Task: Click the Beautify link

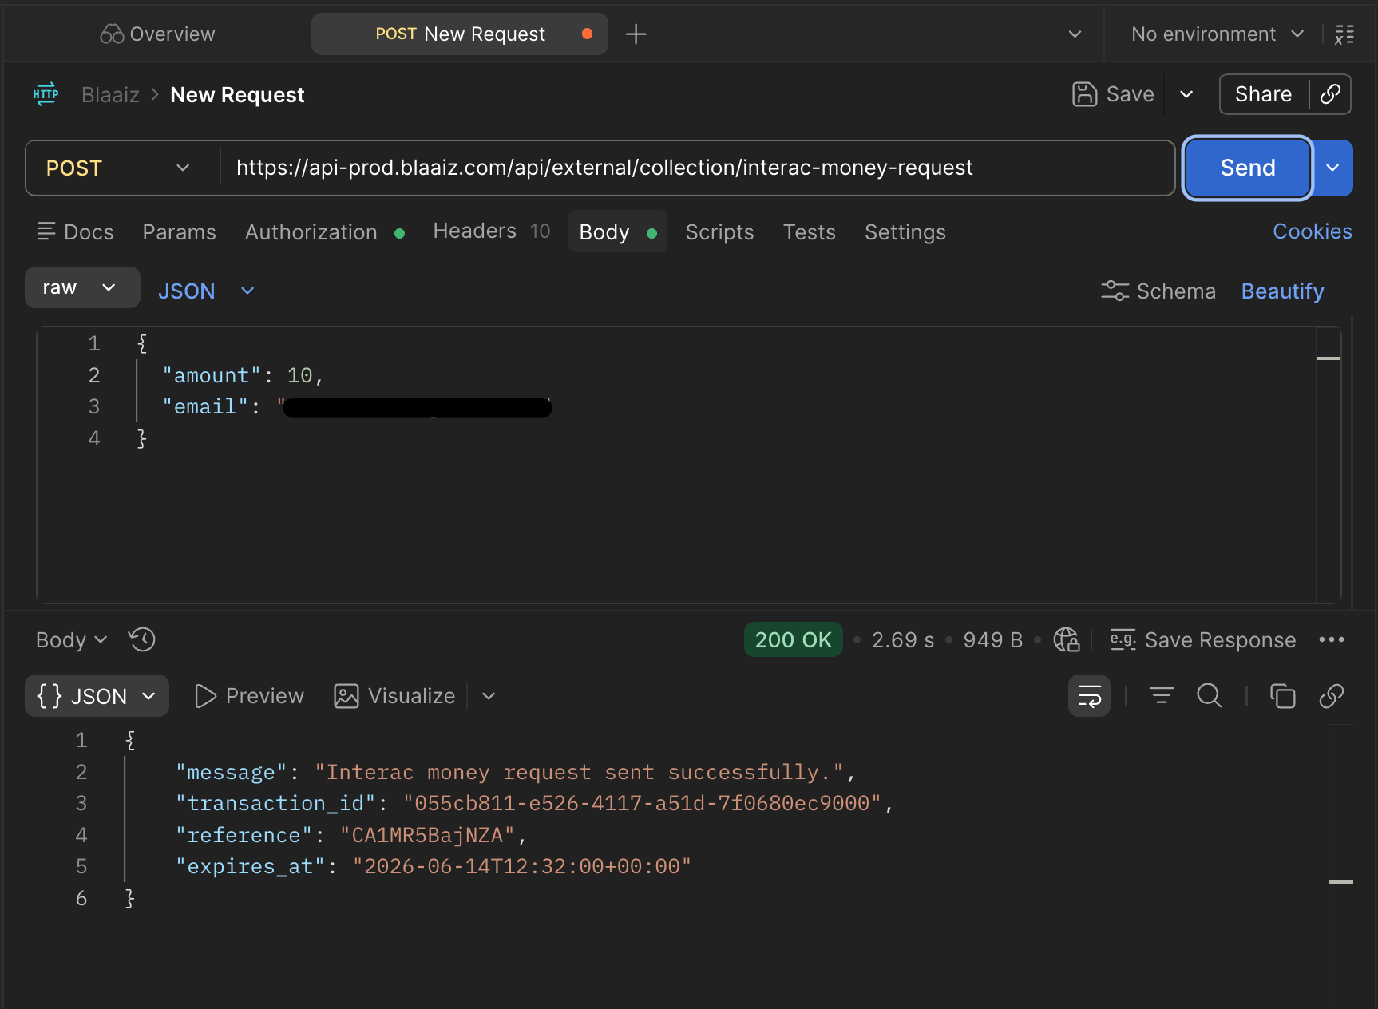Action: point(1282,291)
